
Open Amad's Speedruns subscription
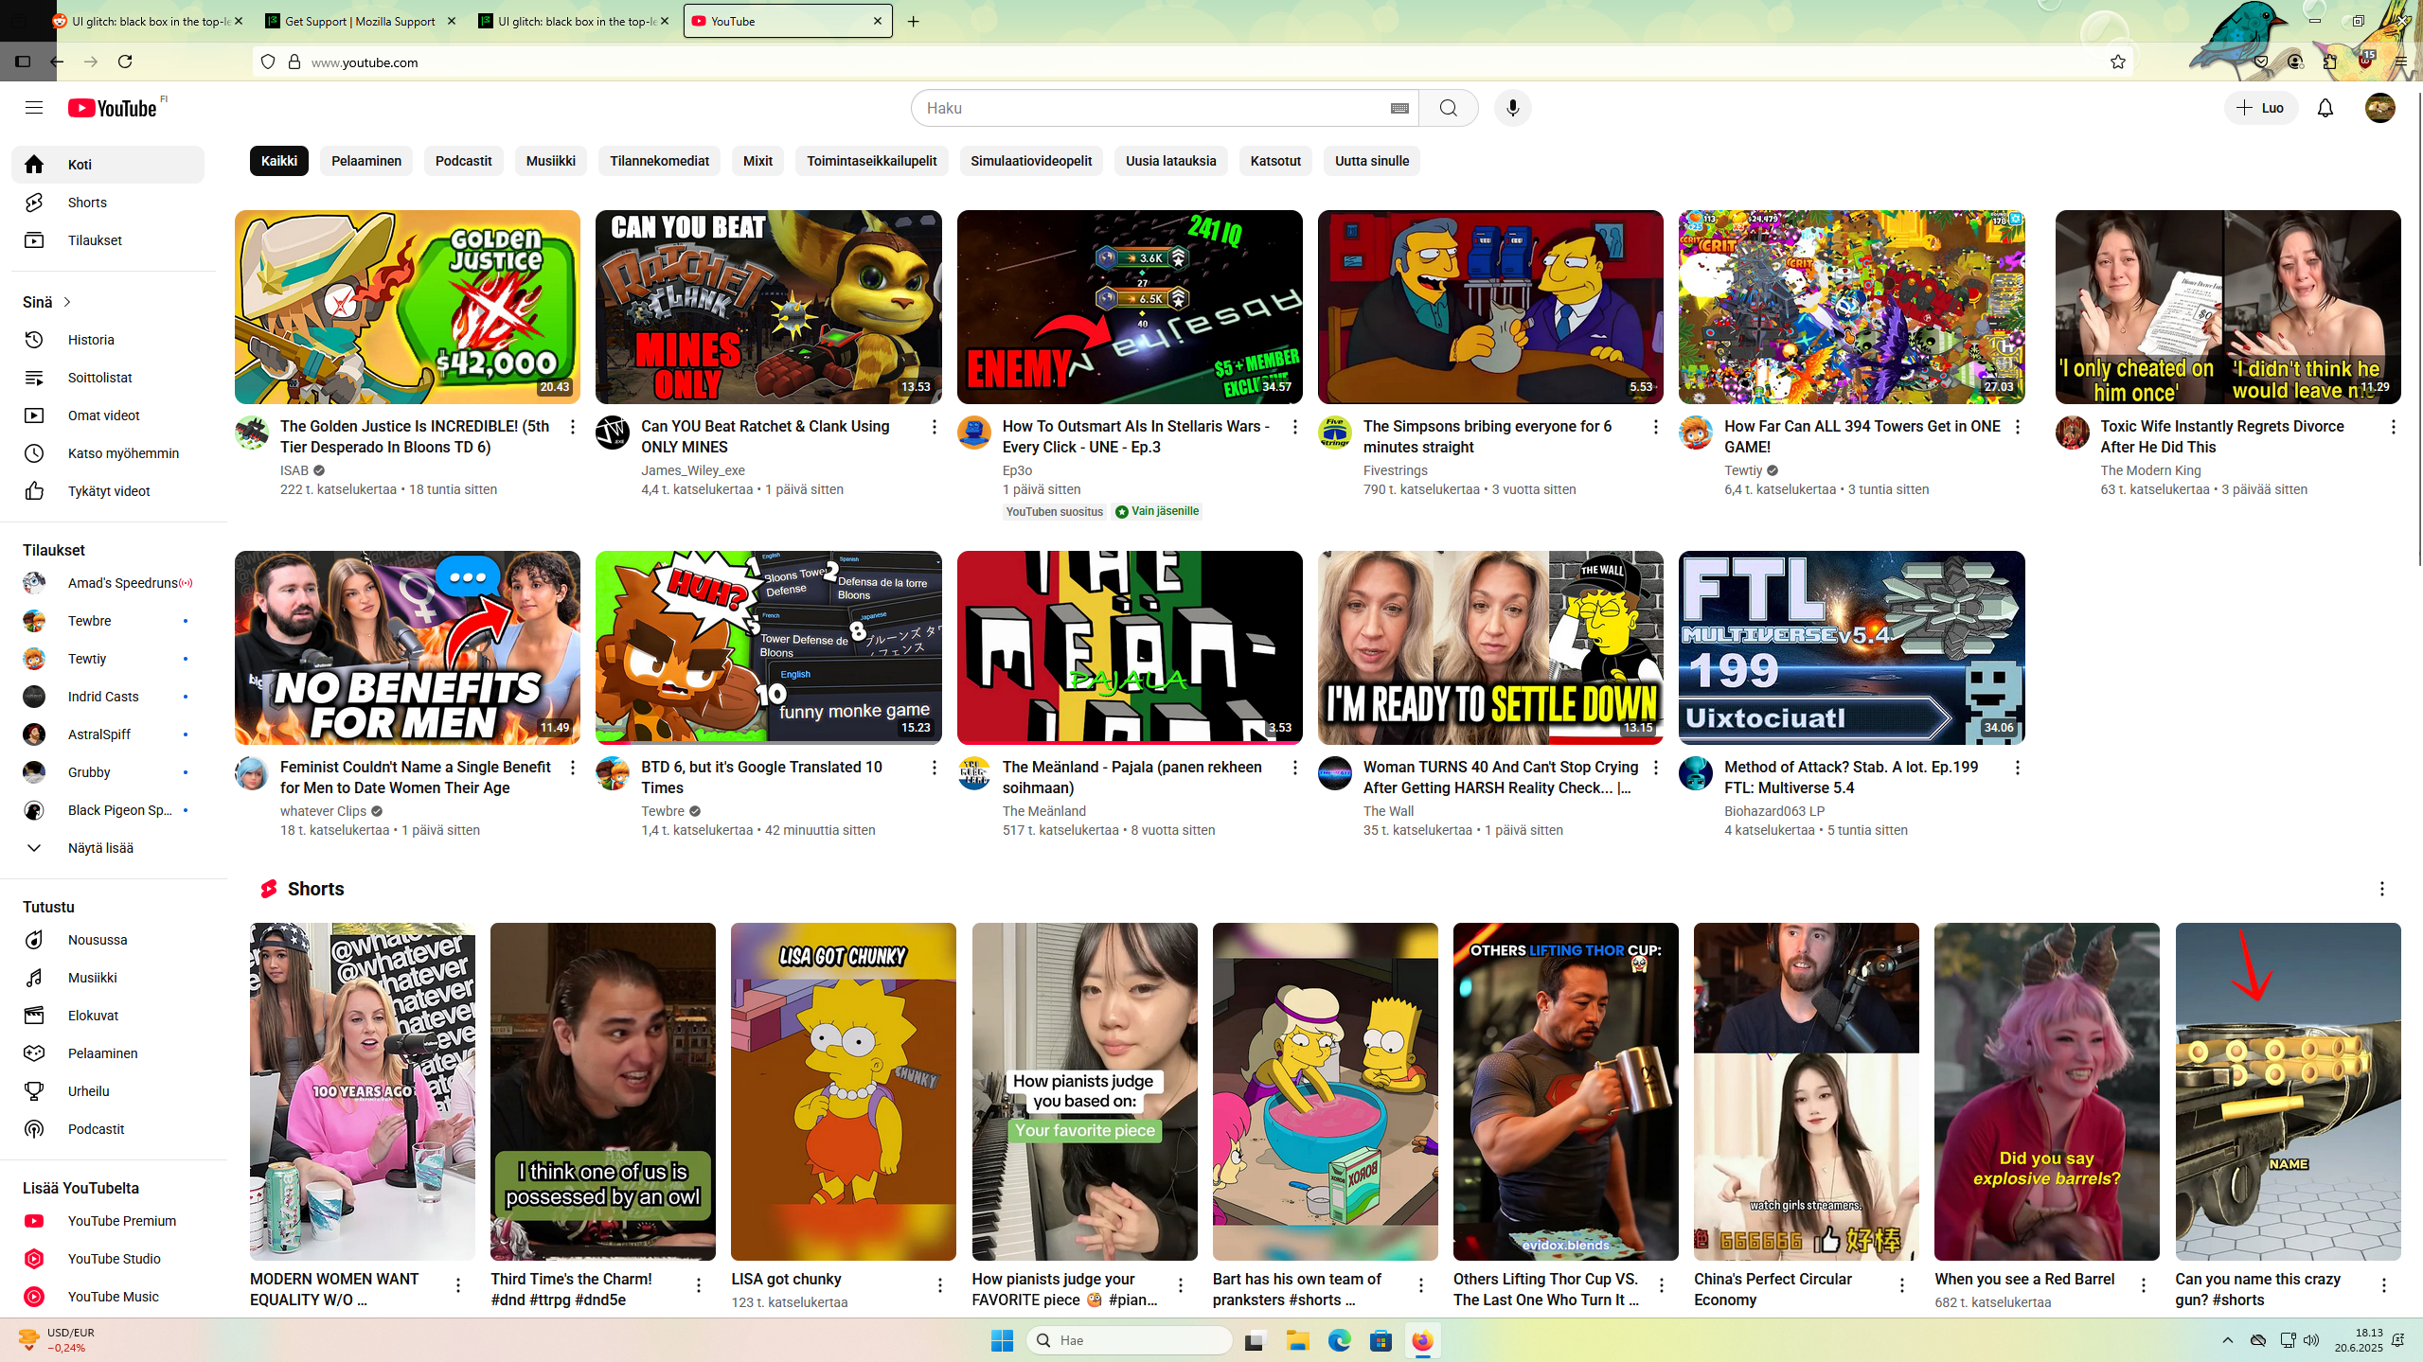click(x=108, y=583)
